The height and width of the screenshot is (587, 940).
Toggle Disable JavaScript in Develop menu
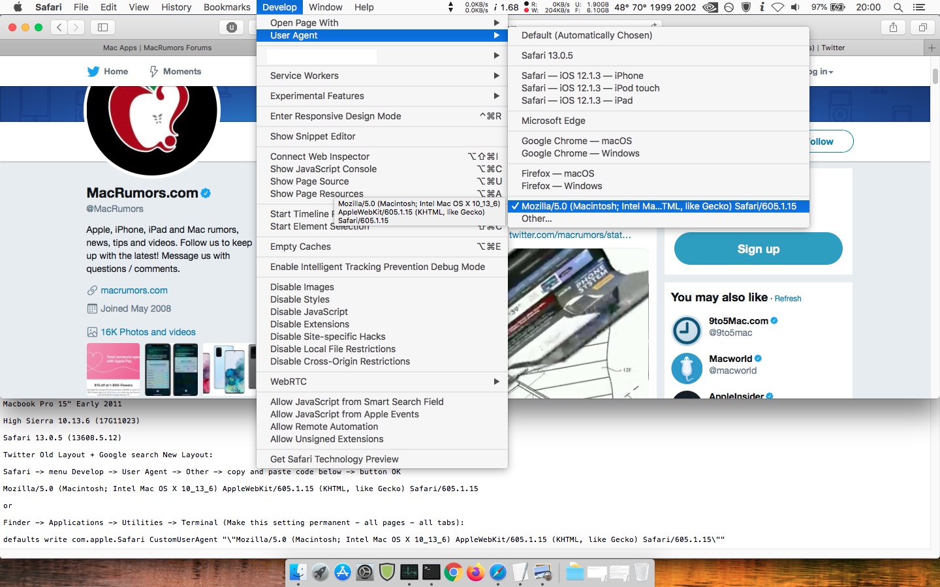click(x=383, y=312)
